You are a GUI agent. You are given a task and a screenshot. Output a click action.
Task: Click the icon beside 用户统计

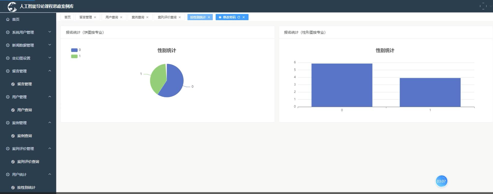(8, 175)
